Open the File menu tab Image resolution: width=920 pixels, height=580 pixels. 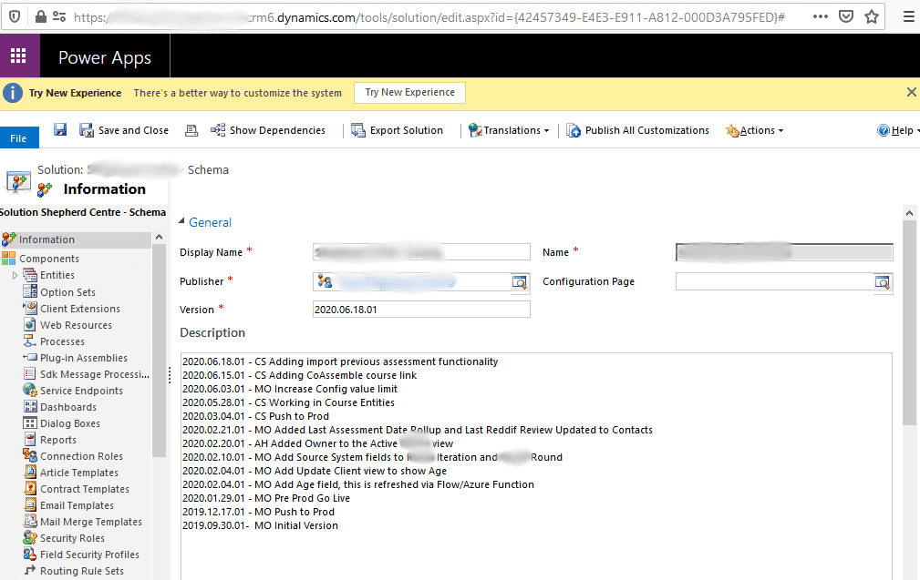coord(18,137)
